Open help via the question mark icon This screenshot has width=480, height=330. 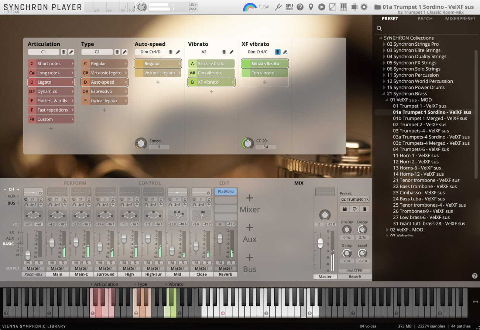click(300, 7)
